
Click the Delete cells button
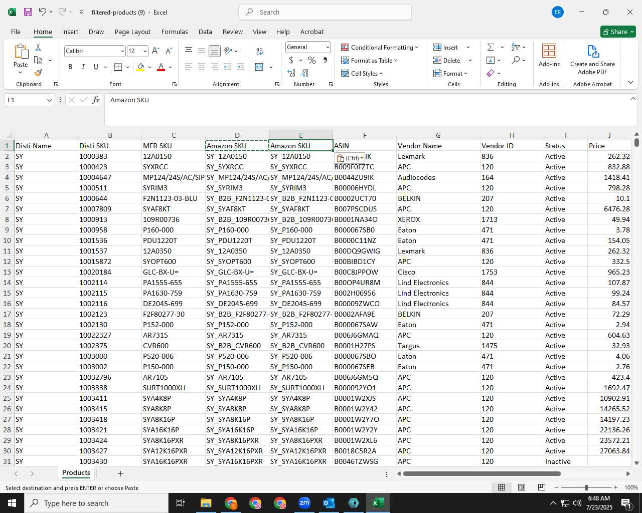(x=447, y=60)
